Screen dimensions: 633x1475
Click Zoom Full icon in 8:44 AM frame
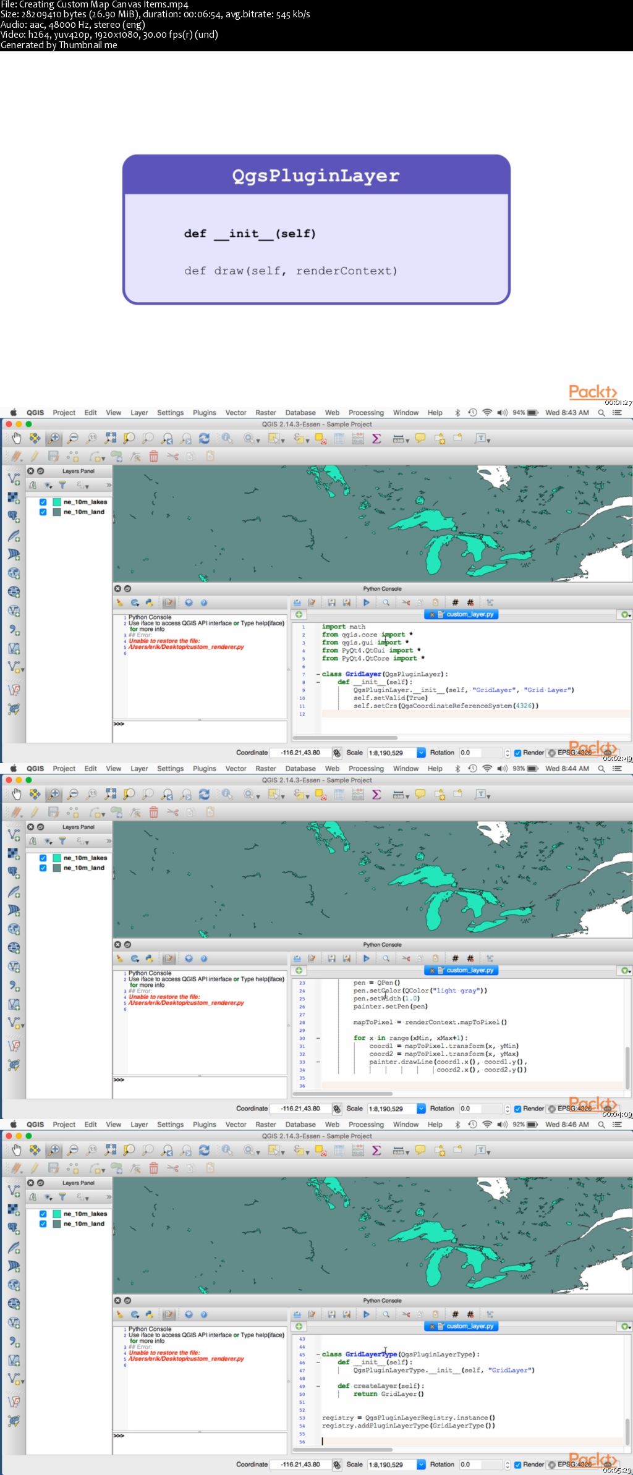coord(111,795)
